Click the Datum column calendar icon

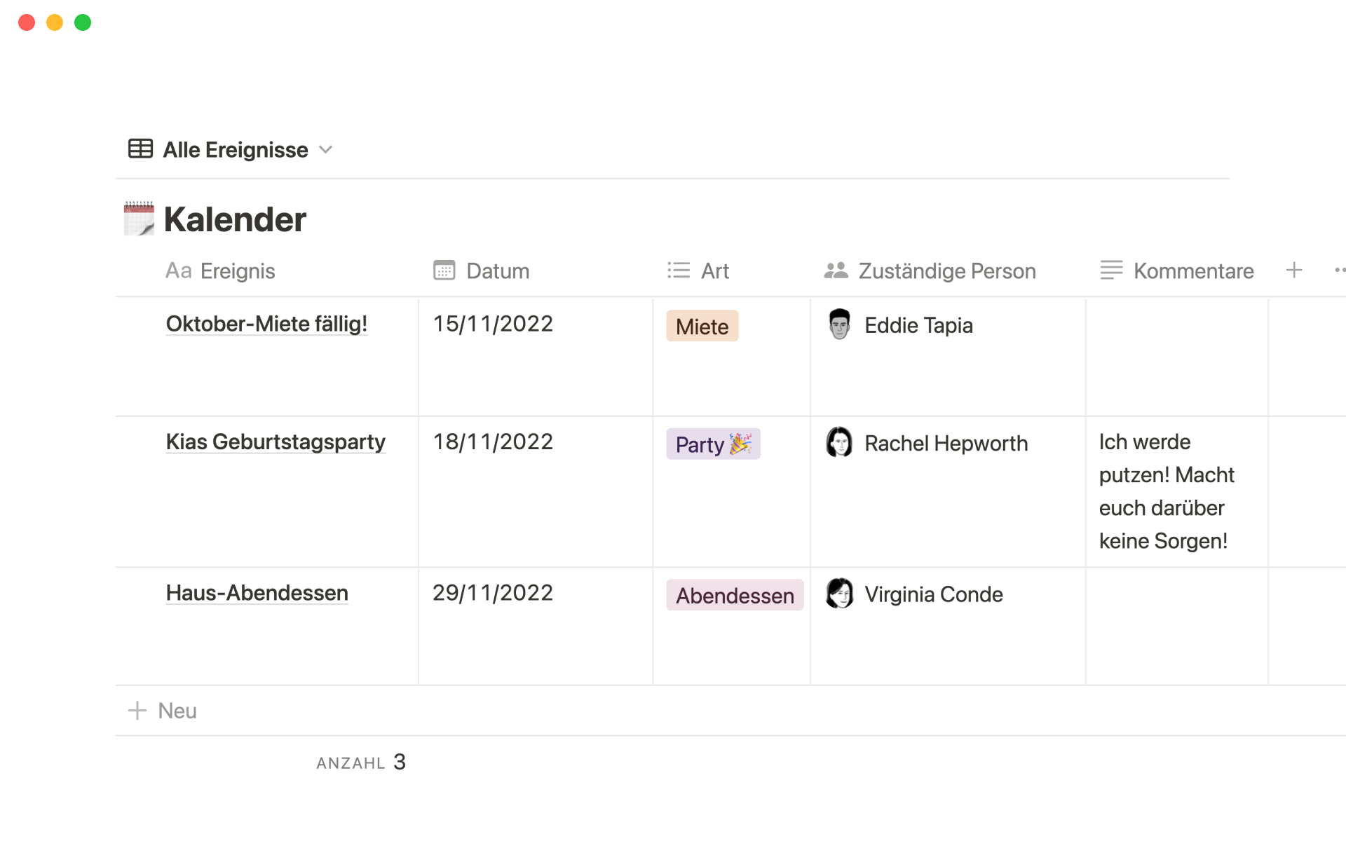click(x=444, y=271)
